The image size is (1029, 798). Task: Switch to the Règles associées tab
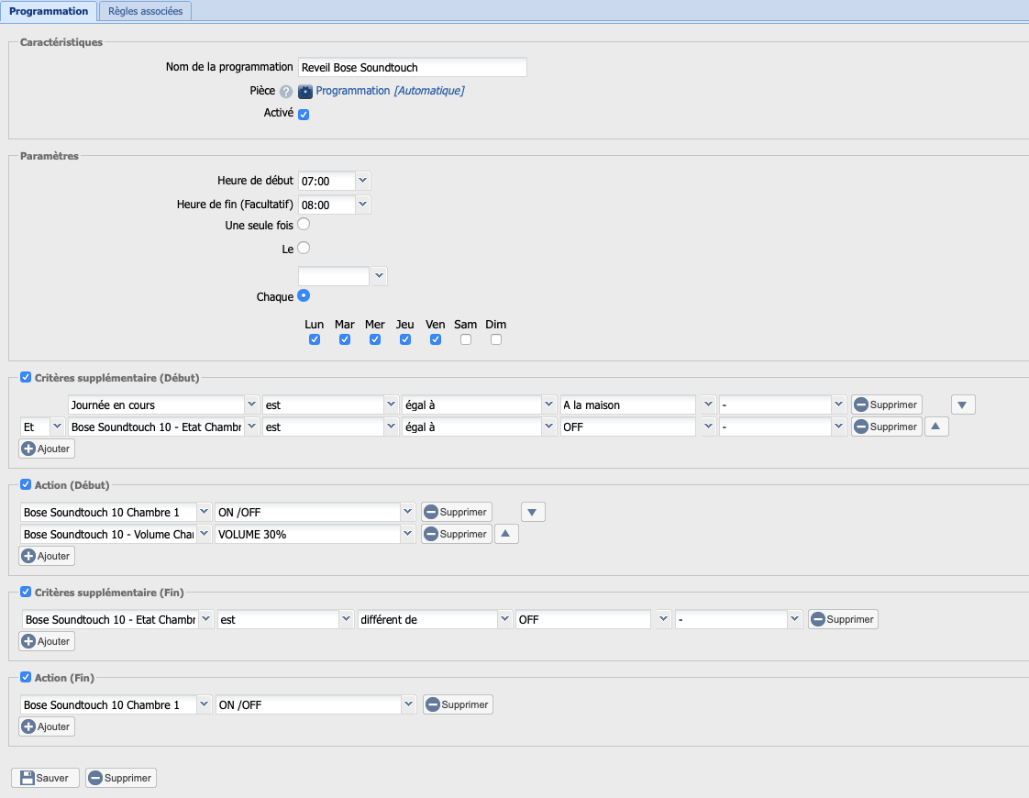coord(145,11)
